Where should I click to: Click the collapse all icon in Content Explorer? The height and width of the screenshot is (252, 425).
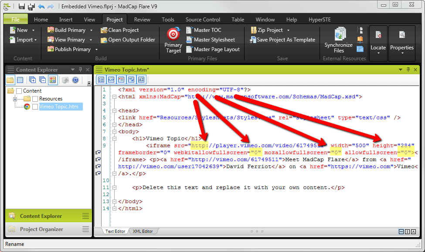[42, 80]
